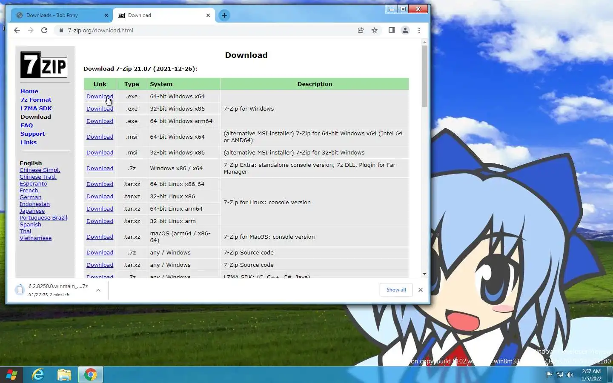Open the Chrome three-dot menu
Image resolution: width=613 pixels, height=383 pixels.
tap(419, 30)
